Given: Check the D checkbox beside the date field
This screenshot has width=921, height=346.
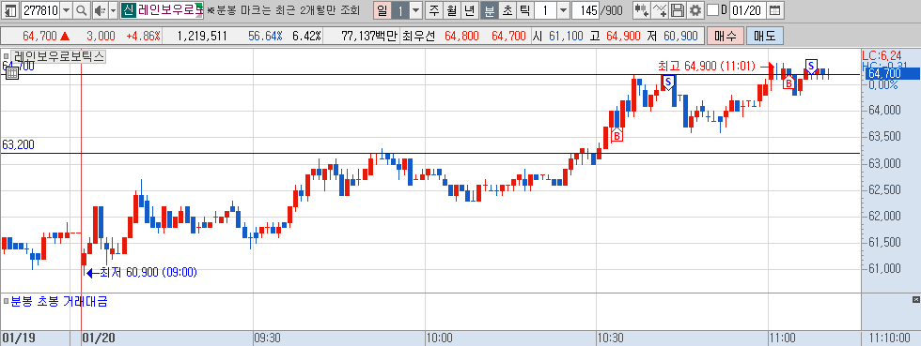Looking at the screenshot, I should pos(712,10).
